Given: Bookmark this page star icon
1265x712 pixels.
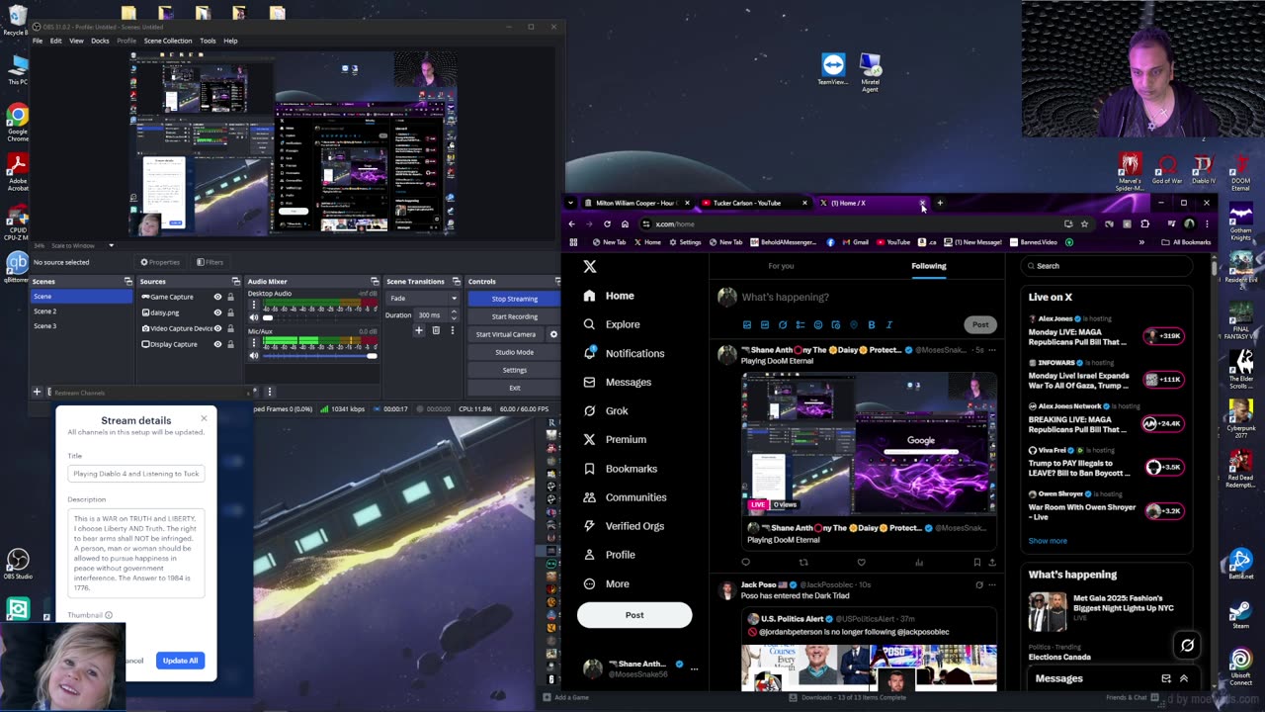Looking at the screenshot, I should click(1084, 223).
